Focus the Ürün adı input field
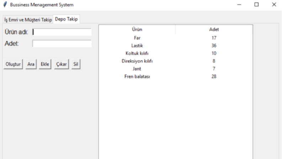 (x=62, y=32)
